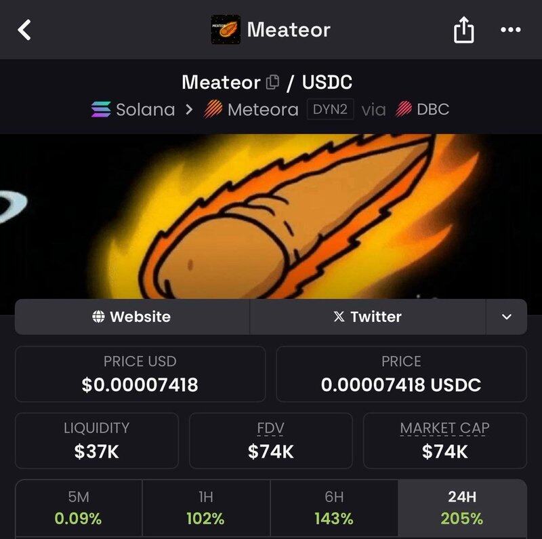Open the Twitter profile link
This screenshot has height=539, width=542.
(x=368, y=317)
